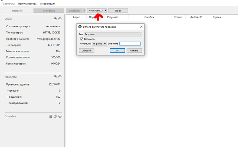Open the Операция dropdown set to не равно
The height and width of the screenshot is (147, 238).
(x=99, y=44)
